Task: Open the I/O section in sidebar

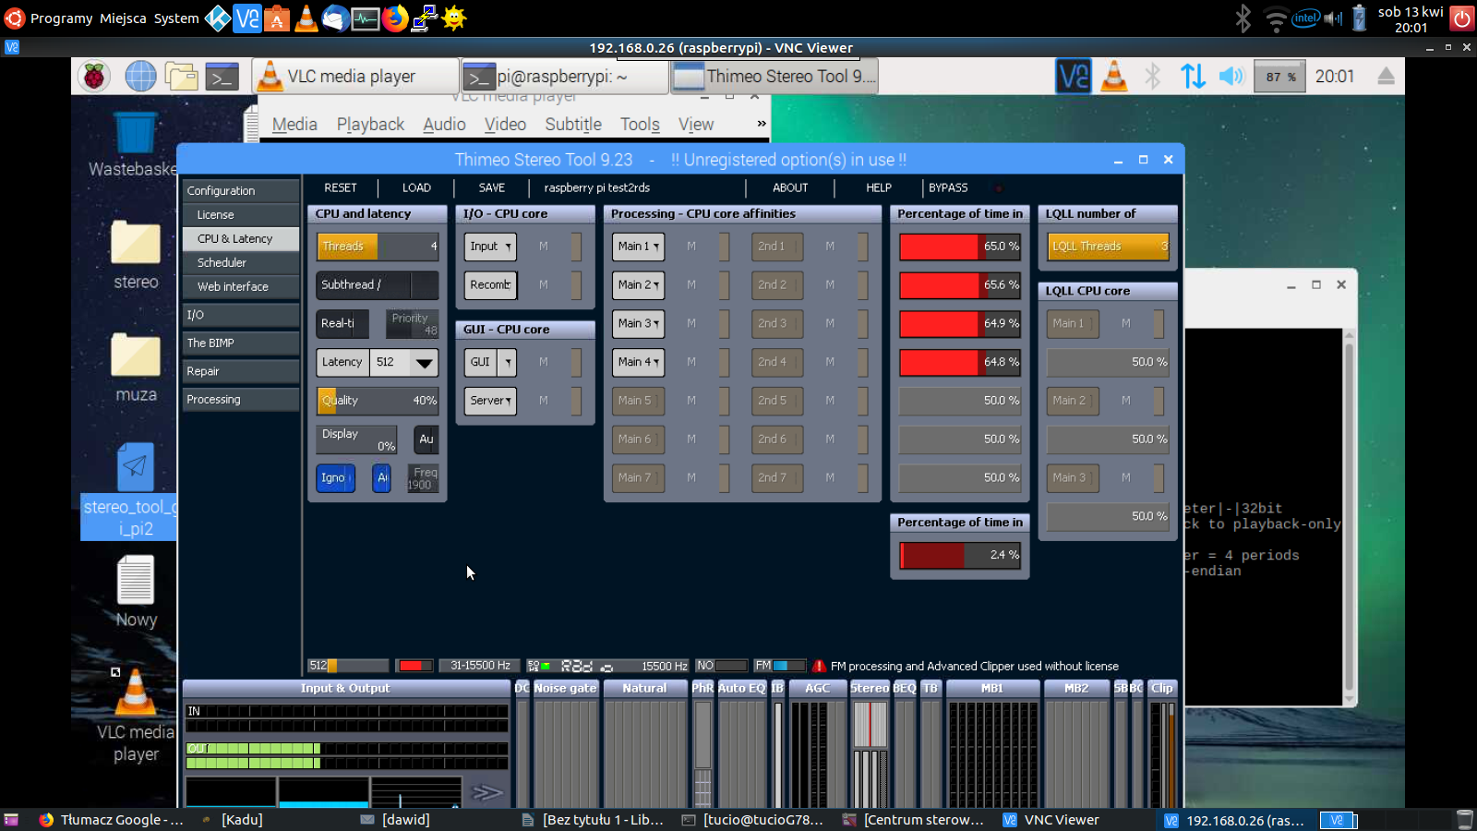Action: [240, 315]
